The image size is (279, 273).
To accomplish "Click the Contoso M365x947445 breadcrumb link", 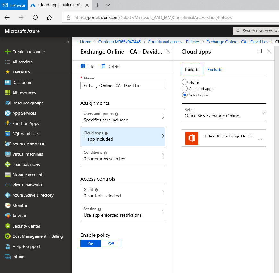I will click(120, 42).
